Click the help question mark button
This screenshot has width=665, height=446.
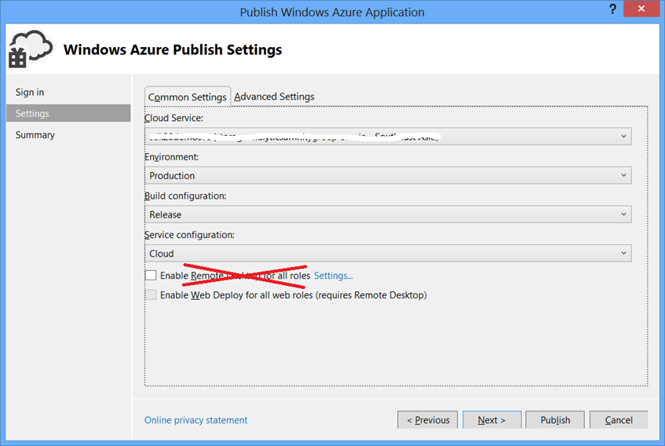click(612, 9)
